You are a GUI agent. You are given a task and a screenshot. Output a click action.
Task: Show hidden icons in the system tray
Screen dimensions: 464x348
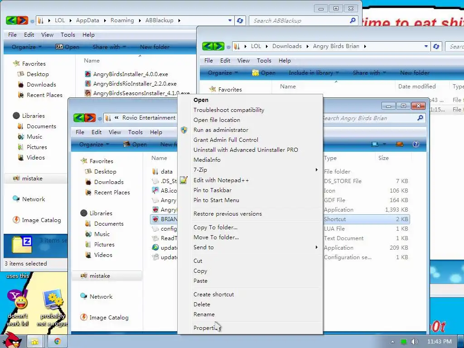[392, 342]
